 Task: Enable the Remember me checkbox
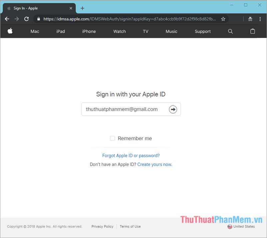click(x=113, y=138)
